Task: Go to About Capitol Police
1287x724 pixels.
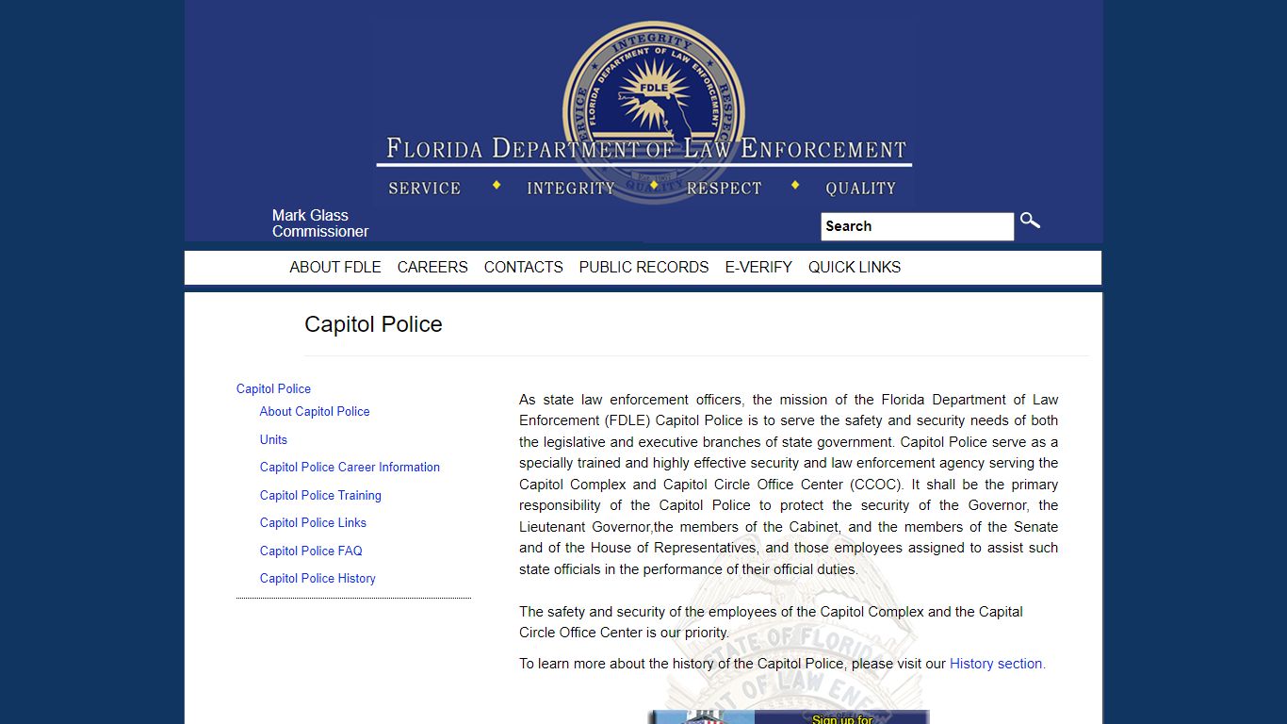Action: pos(315,411)
